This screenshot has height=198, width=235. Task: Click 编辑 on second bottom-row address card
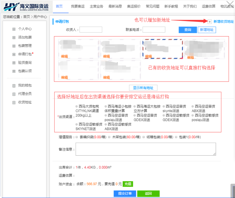point(106,77)
